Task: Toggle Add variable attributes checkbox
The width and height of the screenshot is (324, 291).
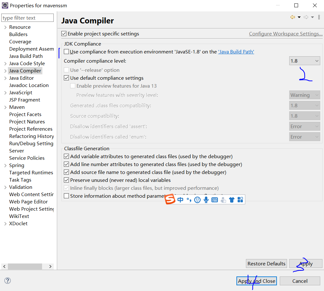Action: pyautogui.click(x=66, y=156)
